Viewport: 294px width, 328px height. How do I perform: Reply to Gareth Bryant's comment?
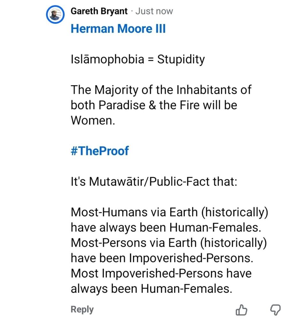pos(82,310)
